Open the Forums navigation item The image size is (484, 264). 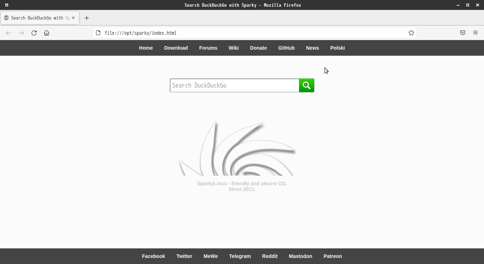coord(208,48)
